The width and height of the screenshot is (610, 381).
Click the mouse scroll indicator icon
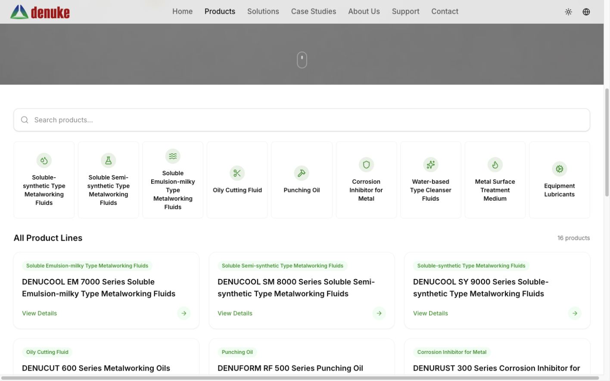[302, 60]
